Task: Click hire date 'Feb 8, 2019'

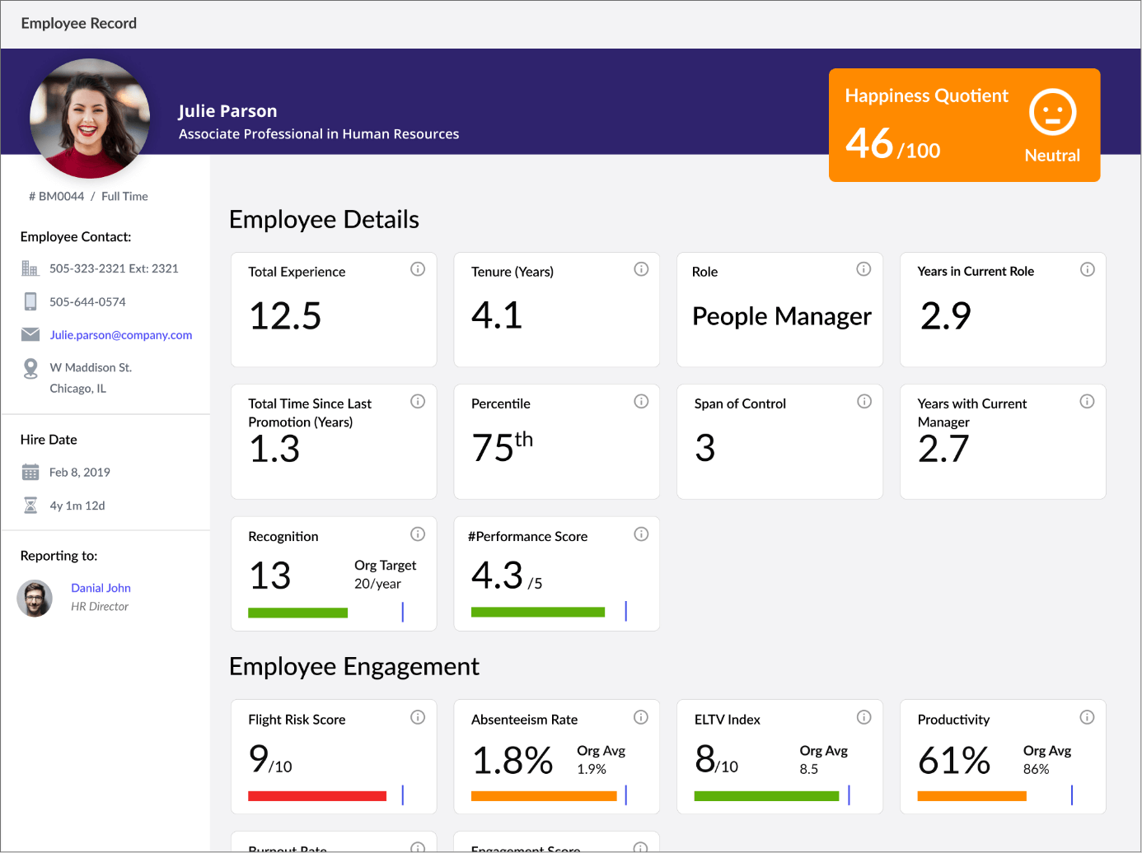Action: tap(80, 473)
